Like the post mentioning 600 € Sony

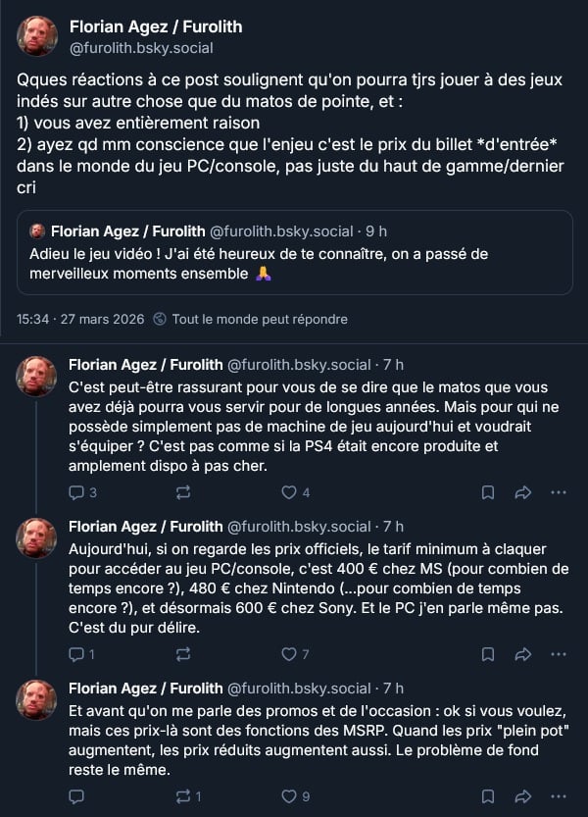pos(288,654)
